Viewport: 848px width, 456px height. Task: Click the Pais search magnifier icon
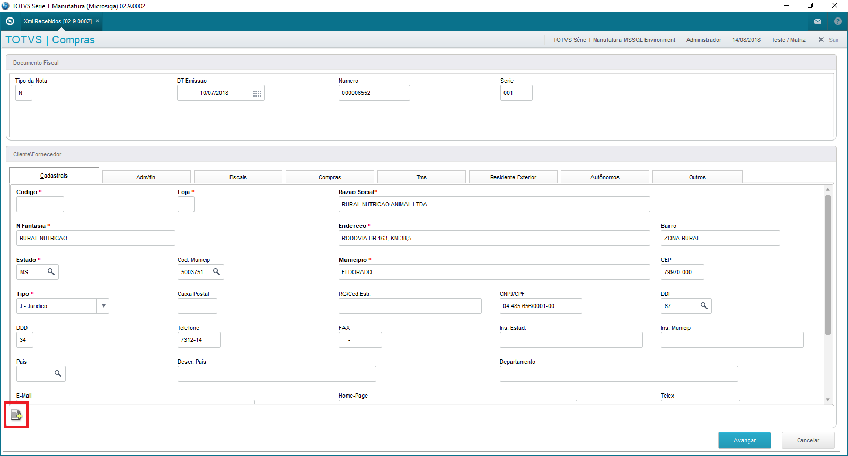(x=58, y=374)
